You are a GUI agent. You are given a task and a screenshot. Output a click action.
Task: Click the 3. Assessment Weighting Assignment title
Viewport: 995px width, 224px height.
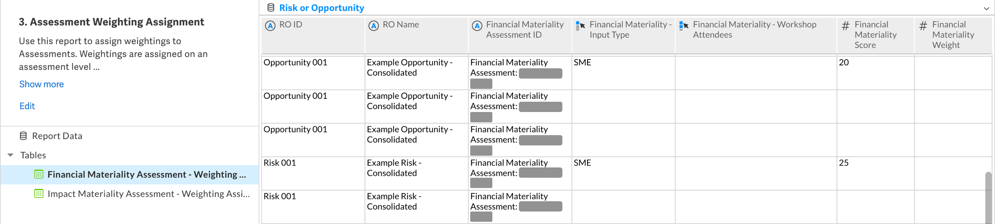(111, 22)
